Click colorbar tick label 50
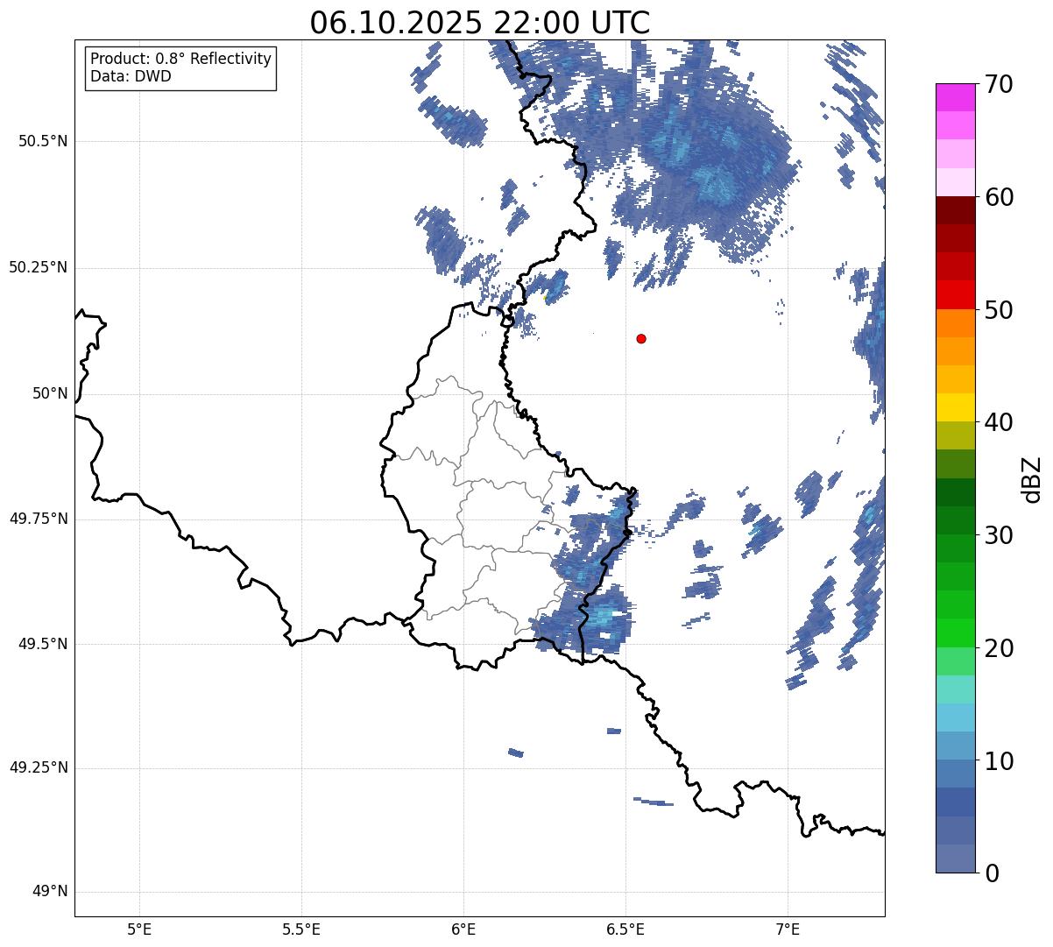1053x947 pixels. coord(999,310)
